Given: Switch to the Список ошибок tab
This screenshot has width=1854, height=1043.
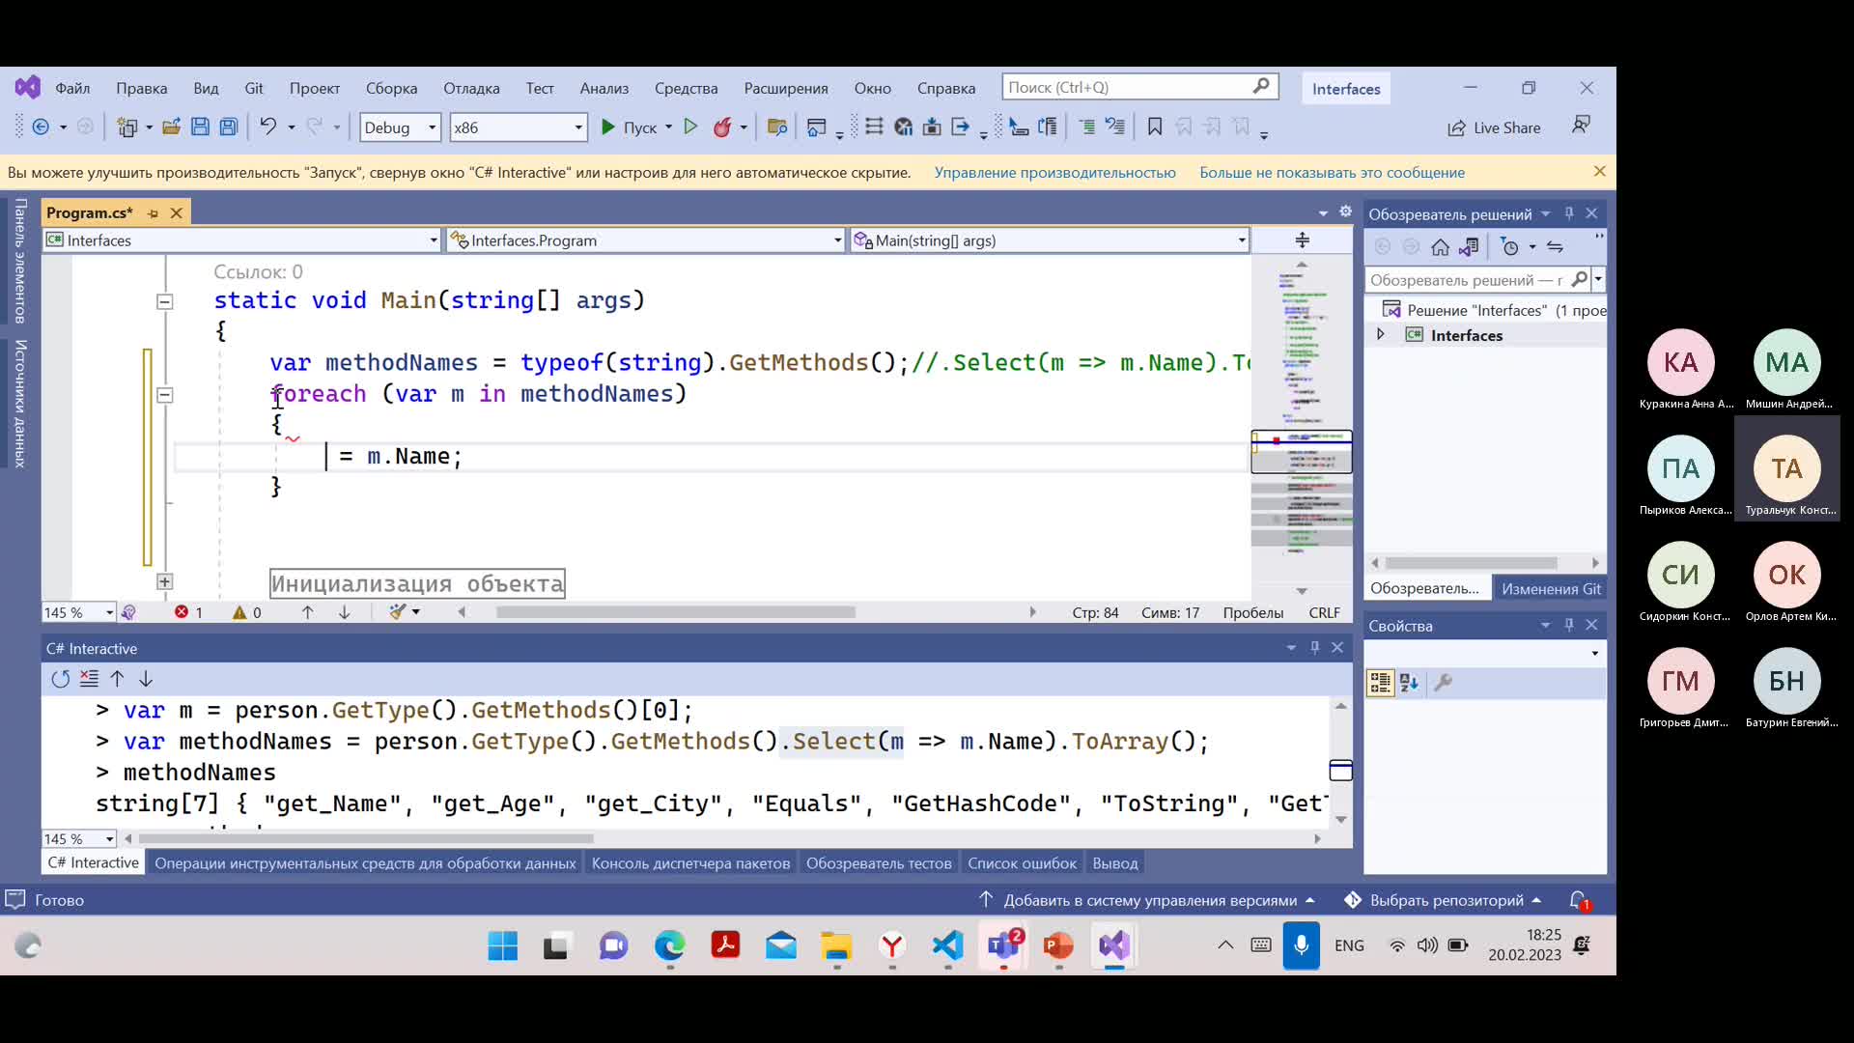Looking at the screenshot, I should tap(1022, 863).
